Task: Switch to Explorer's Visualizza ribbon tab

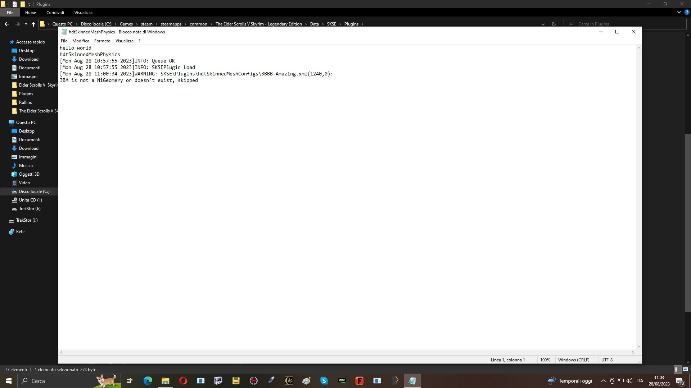Action: [83, 13]
